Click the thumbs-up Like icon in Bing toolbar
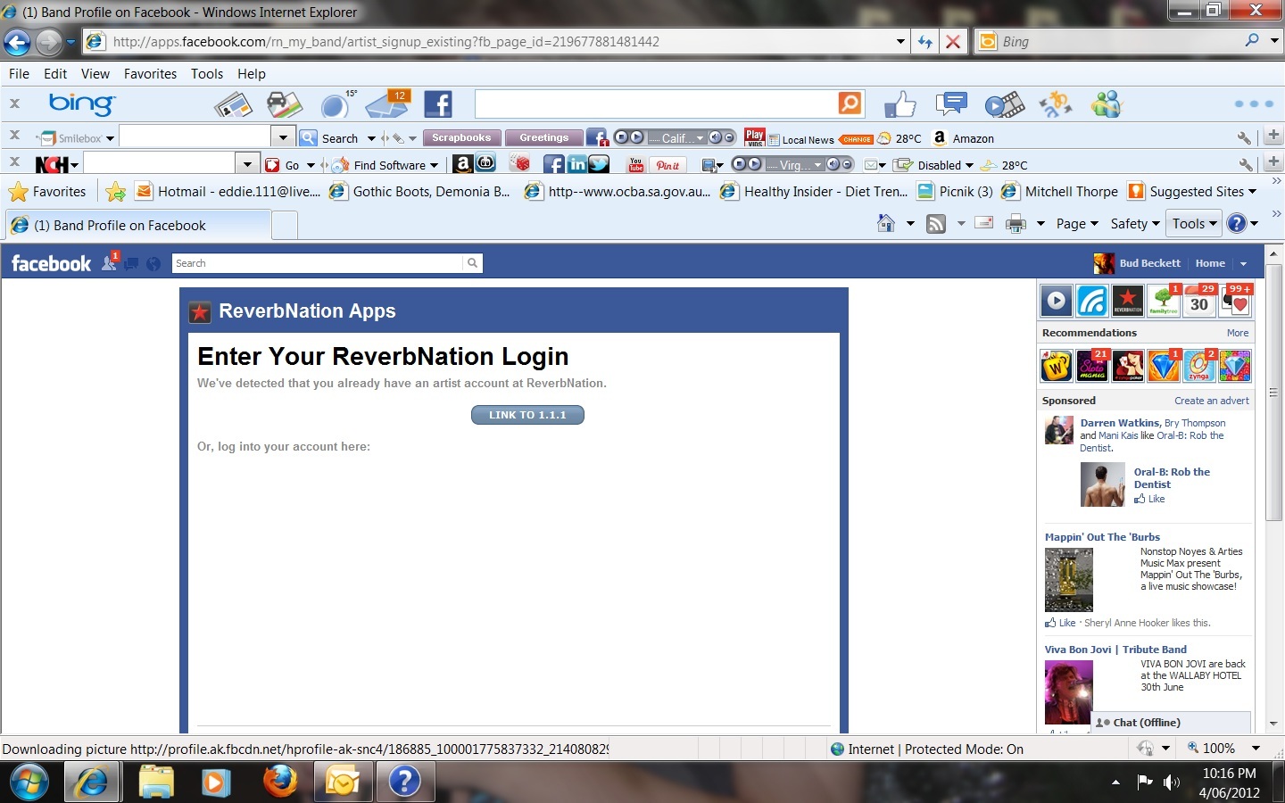Image resolution: width=1285 pixels, height=803 pixels. click(899, 104)
